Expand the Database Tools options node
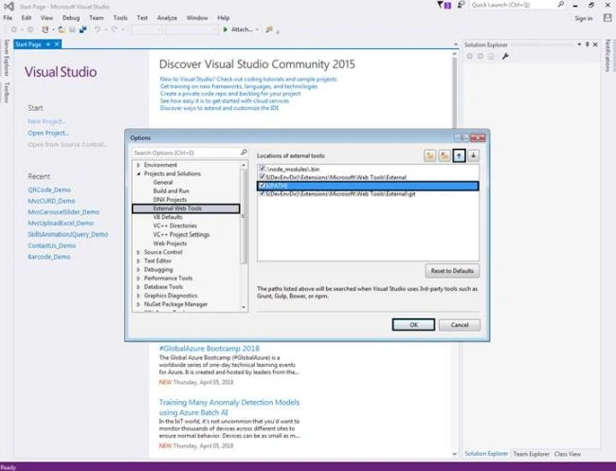The image size is (616, 471). pyautogui.click(x=138, y=287)
